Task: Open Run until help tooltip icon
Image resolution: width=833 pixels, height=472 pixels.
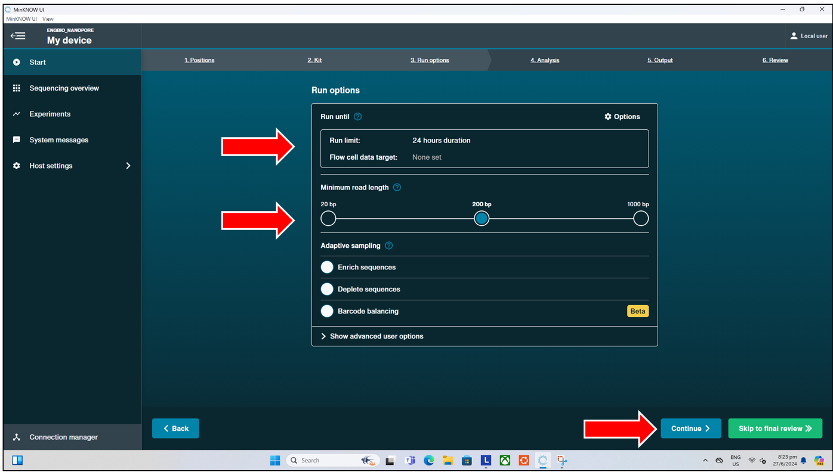Action: pos(357,117)
